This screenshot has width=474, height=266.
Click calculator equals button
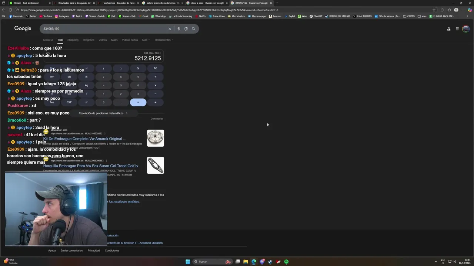pos(138,102)
